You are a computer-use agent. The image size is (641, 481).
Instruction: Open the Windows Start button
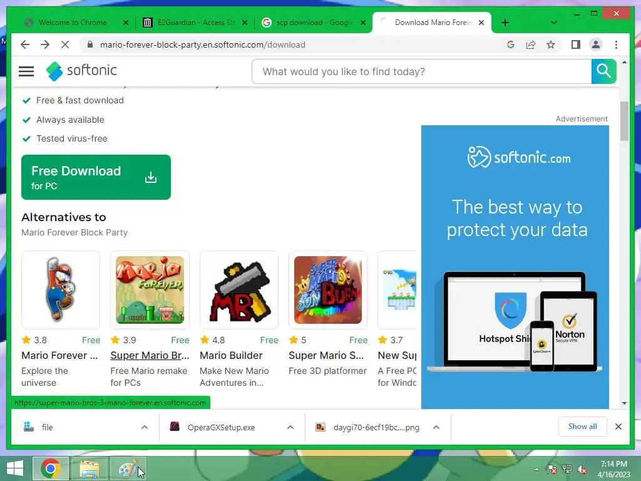[x=15, y=468]
